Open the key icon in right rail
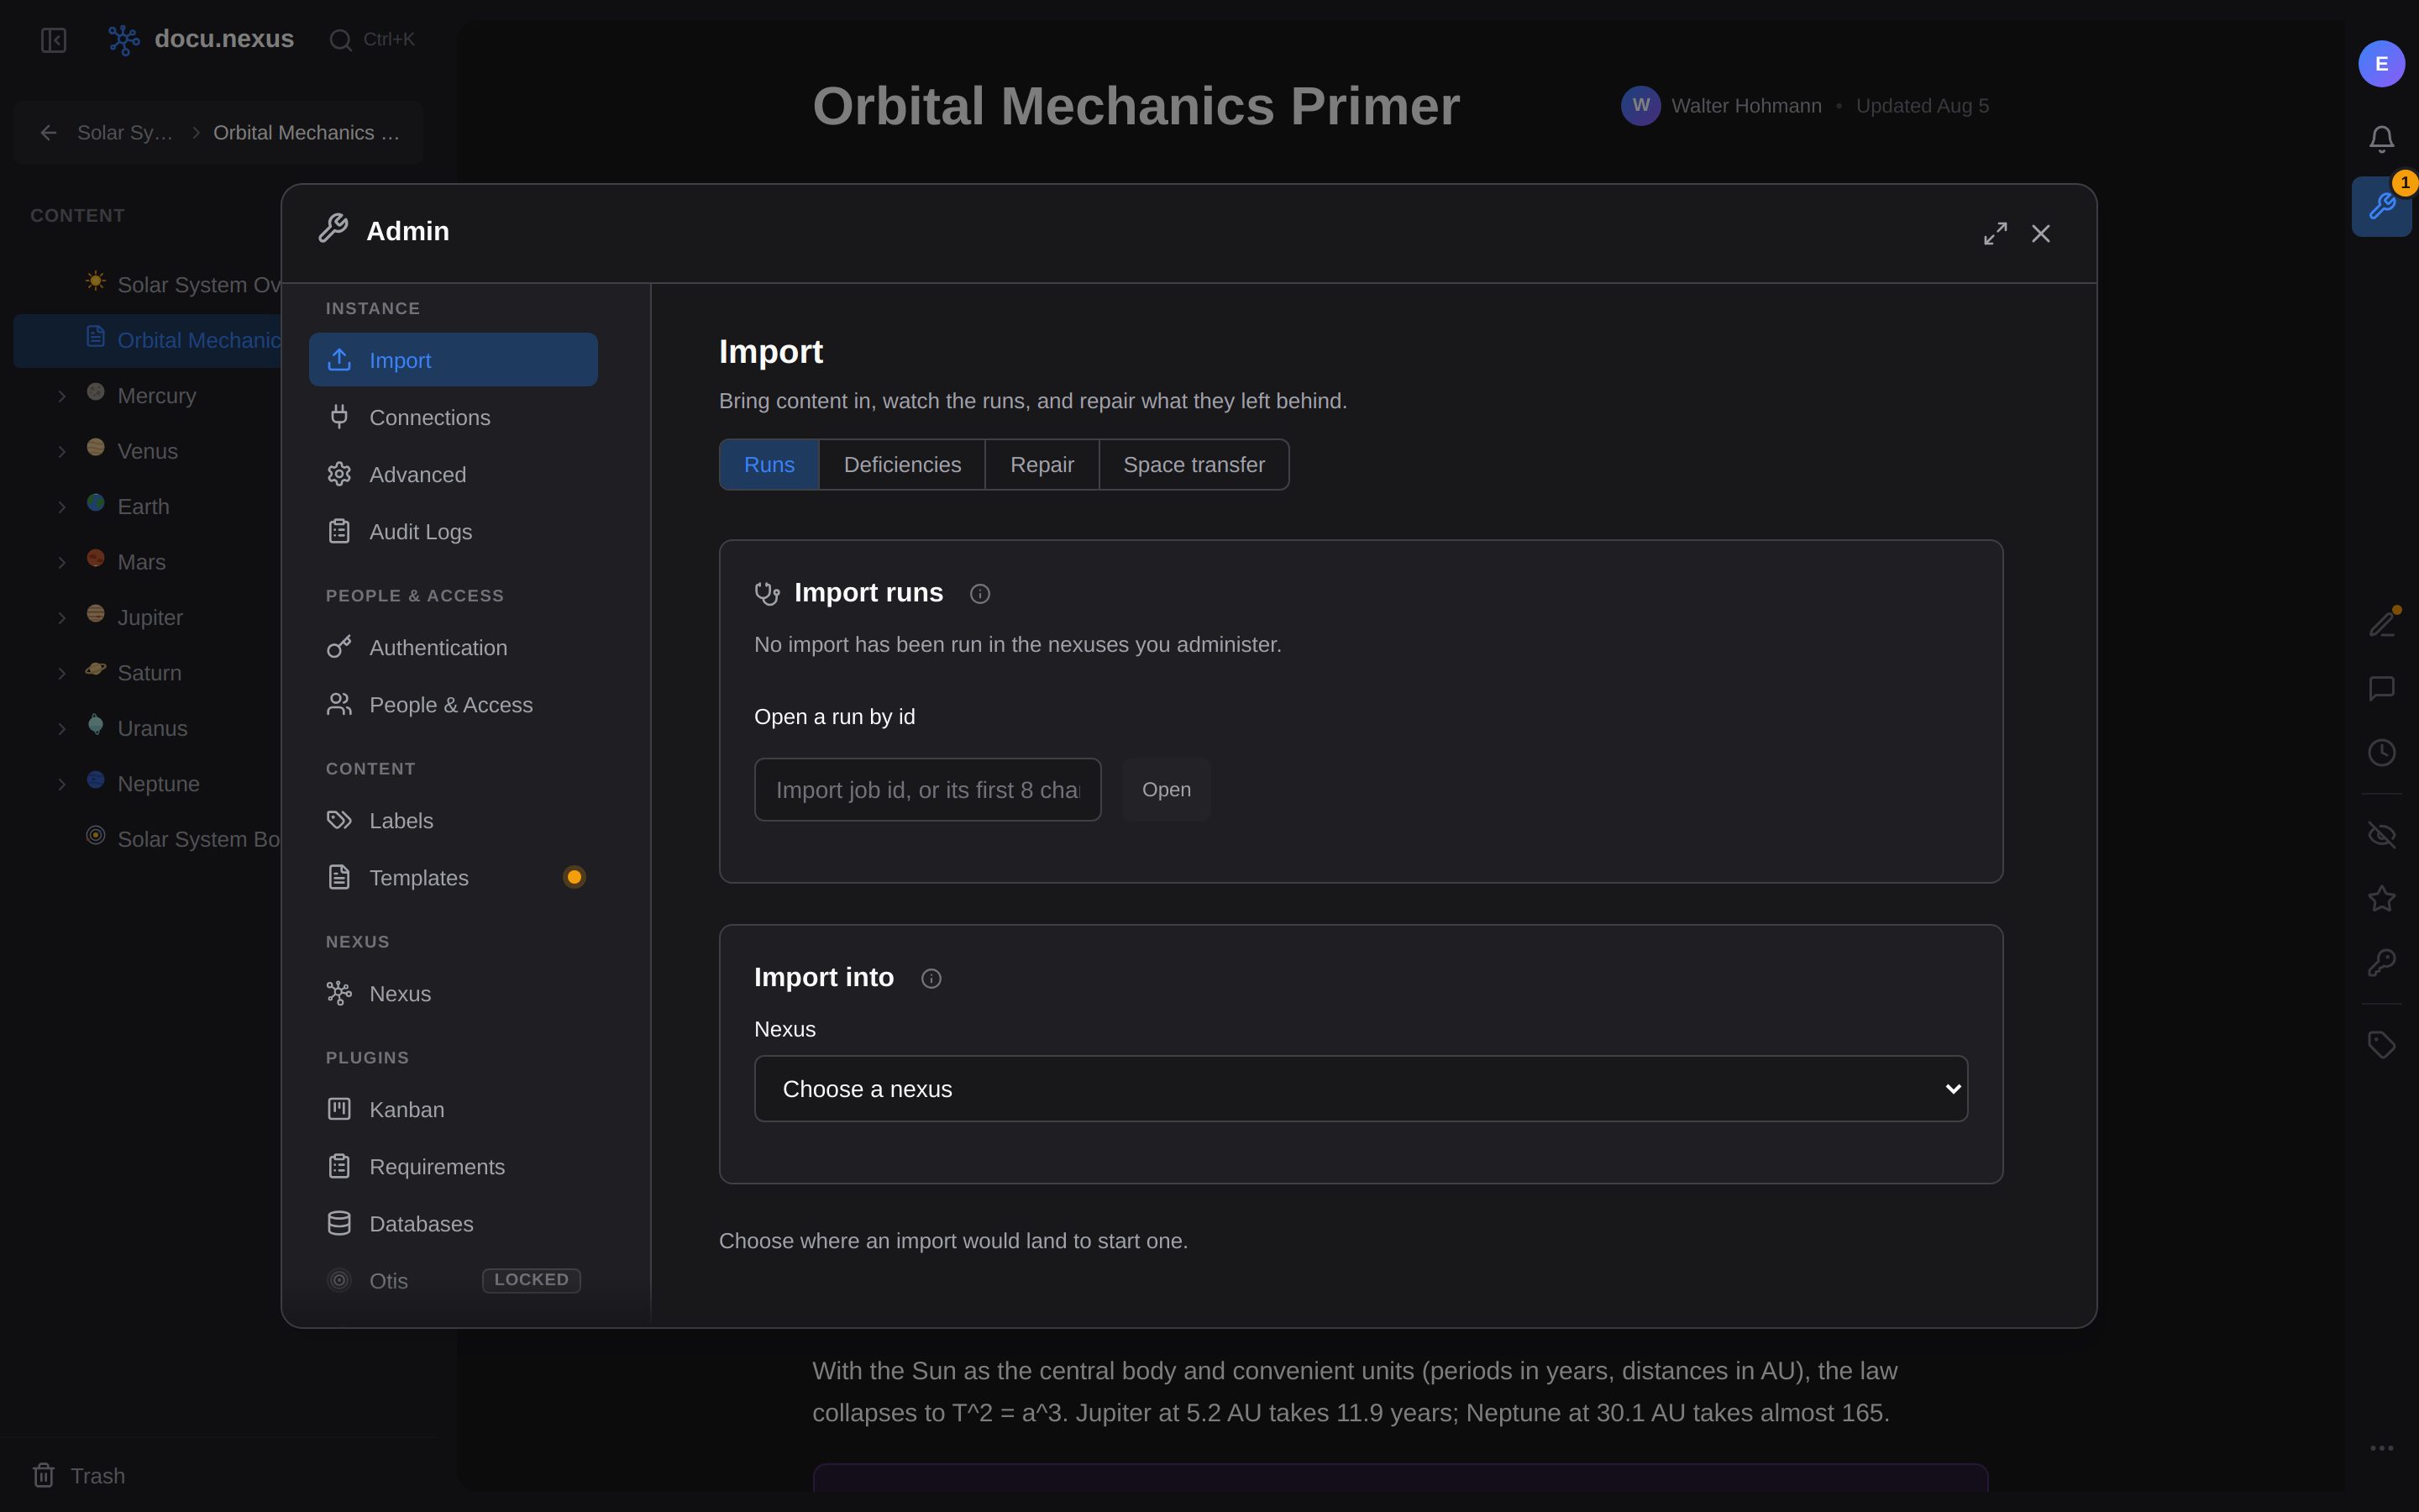 click(x=2382, y=962)
